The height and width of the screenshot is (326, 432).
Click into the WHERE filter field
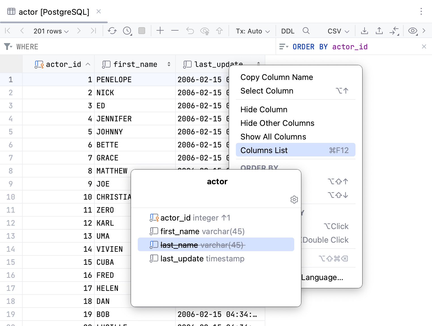click(142, 46)
